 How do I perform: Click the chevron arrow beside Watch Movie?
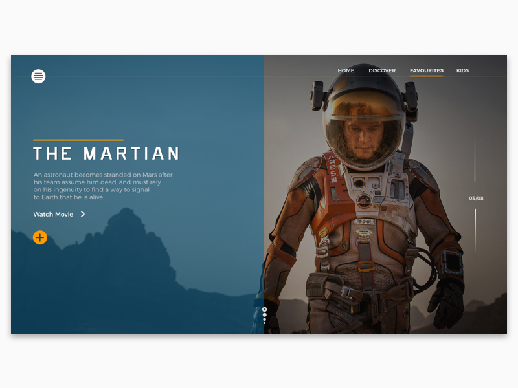pos(83,214)
